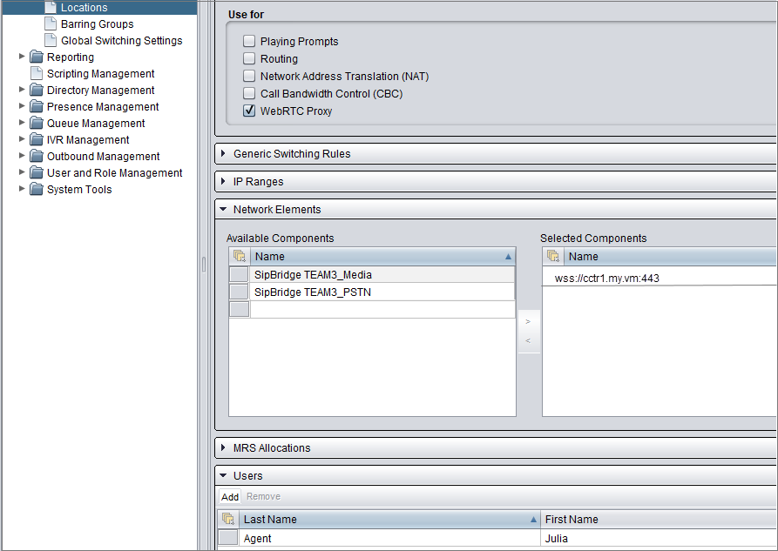
Task: Enable the Playing Prompts checkbox
Action: pos(249,42)
